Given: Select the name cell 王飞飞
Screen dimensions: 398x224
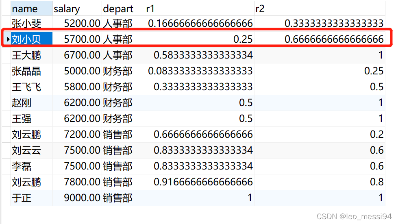Looking at the screenshot, I should point(32,87).
